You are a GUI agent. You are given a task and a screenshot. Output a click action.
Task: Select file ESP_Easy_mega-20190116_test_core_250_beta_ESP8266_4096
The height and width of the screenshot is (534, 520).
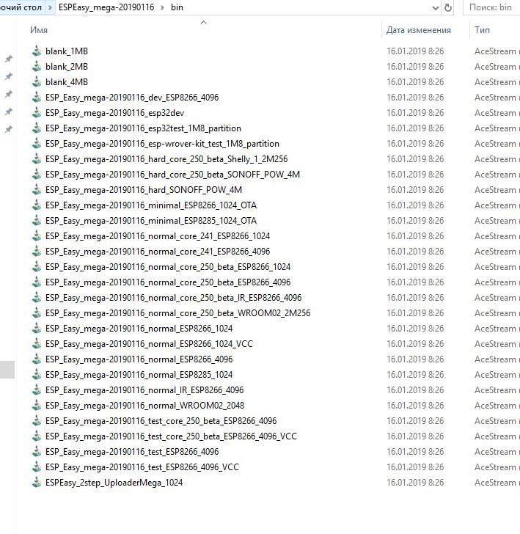tap(161, 421)
